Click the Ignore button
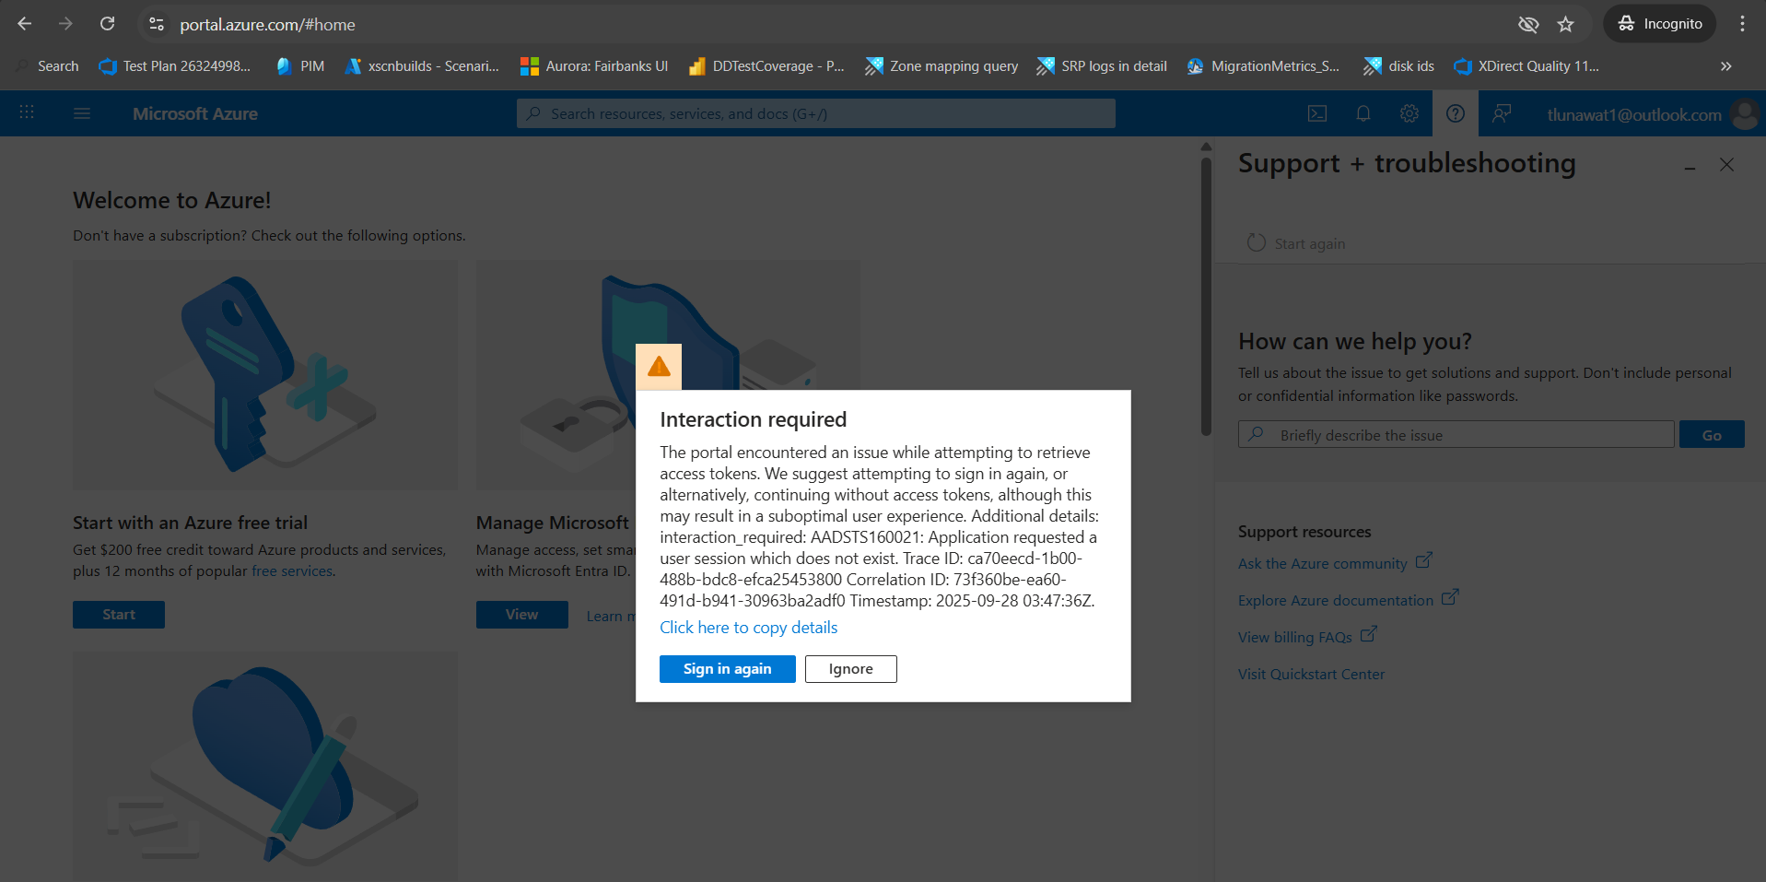The height and width of the screenshot is (882, 1766). 850,669
